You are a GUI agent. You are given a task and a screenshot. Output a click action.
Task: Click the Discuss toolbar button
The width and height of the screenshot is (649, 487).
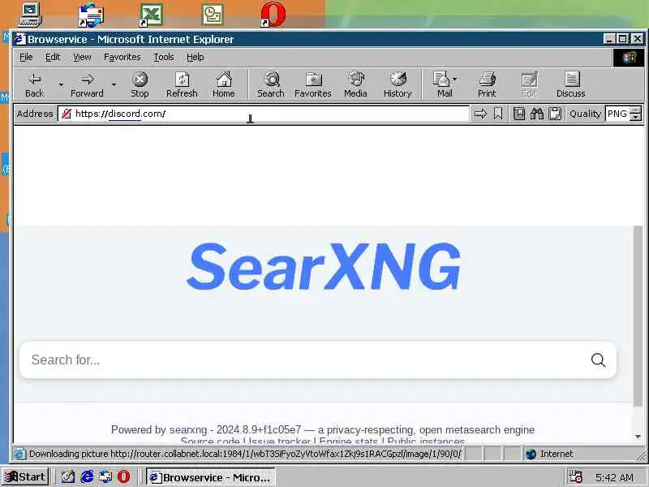(571, 84)
